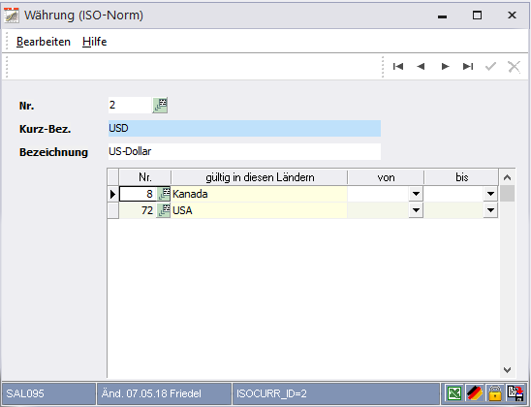This screenshot has height=407, width=531.
Task: Click the Bezeichnung field containing US-Dollar
Action: coord(244,151)
